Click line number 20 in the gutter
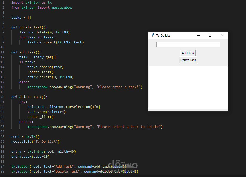Screen dimensions: 246x177 (2, 97)
